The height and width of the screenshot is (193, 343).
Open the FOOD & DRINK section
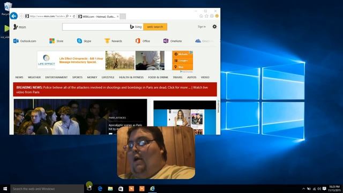point(158,77)
